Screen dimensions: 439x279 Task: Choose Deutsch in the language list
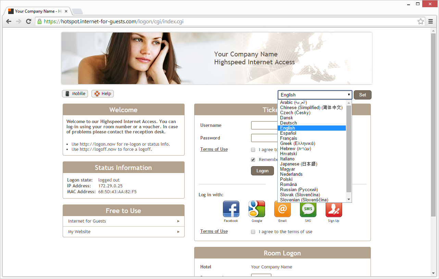312,123
